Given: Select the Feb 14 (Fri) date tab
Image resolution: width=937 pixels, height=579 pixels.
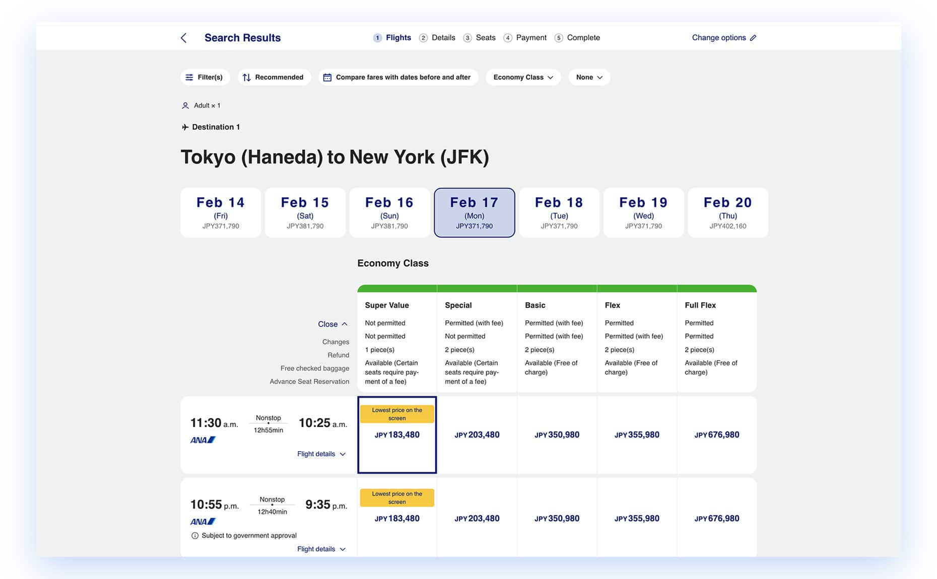Looking at the screenshot, I should click(221, 213).
